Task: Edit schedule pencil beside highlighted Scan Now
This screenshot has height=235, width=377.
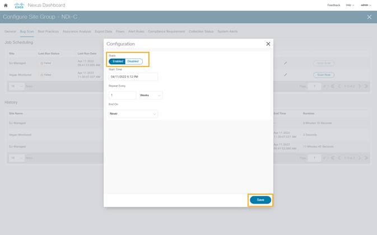Action: [x=285, y=75]
